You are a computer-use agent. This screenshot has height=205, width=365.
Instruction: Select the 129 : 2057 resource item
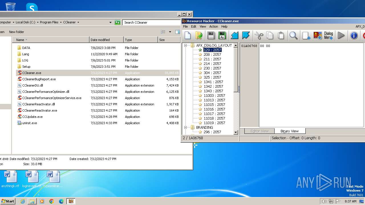212,50
